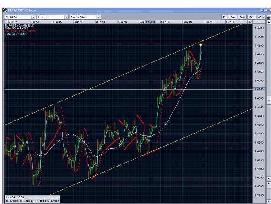Open the CandleStick chart type dropdown arrow
Image resolution: width=271 pixels, height=204 pixels.
point(99,17)
